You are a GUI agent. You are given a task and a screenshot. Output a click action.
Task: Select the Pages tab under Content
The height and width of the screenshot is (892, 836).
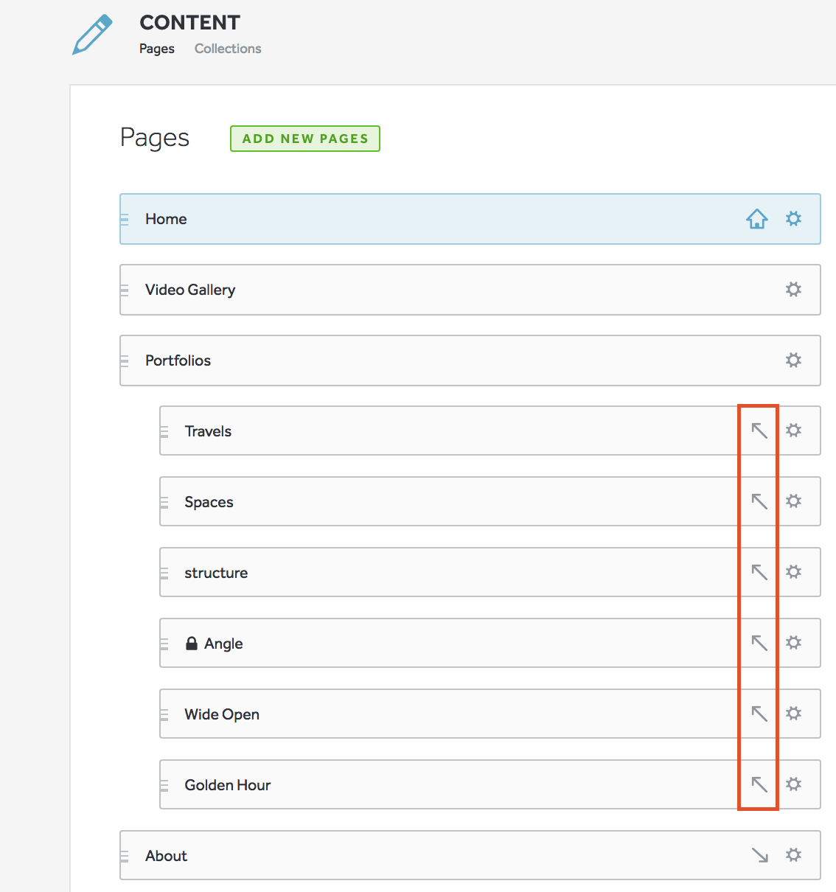click(x=157, y=49)
